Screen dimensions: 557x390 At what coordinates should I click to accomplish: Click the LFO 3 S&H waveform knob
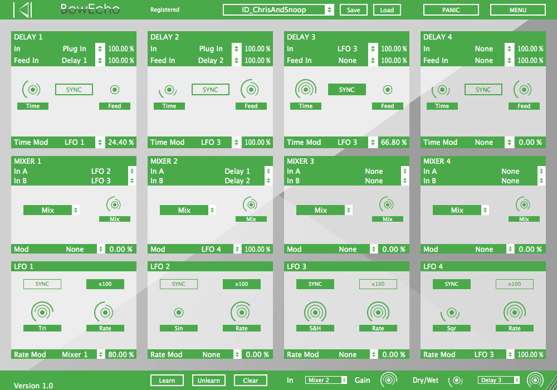click(x=315, y=311)
